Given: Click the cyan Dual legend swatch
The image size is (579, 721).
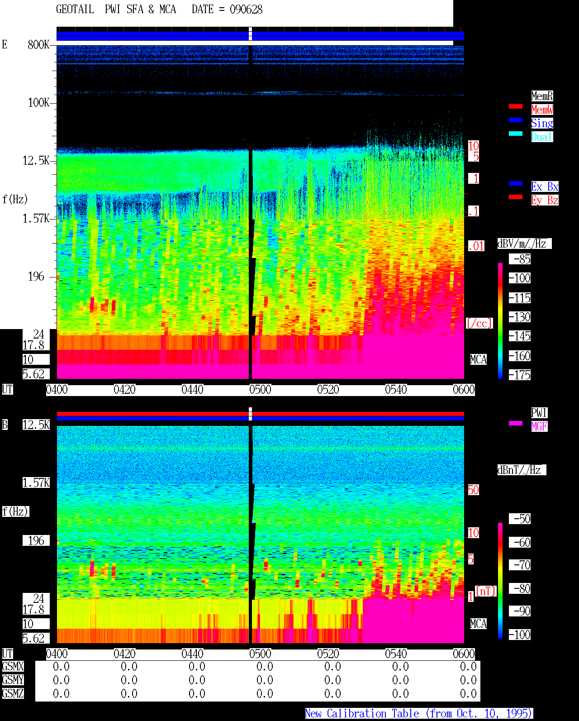Looking at the screenshot, I should pyautogui.click(x=516, y=134).
